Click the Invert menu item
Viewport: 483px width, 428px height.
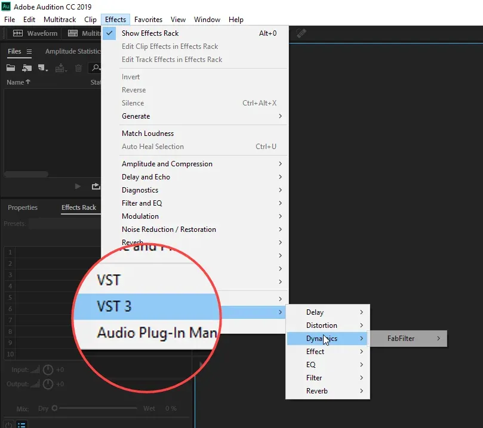click(x=195, y=77)
